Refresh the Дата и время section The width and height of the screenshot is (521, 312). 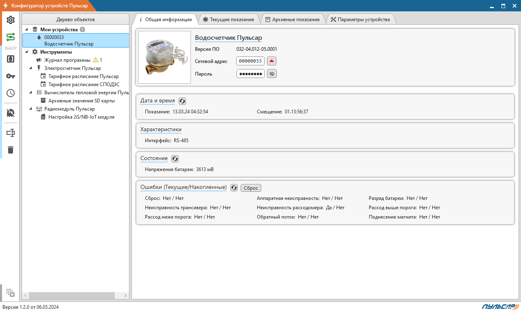(x=182, y=101)
